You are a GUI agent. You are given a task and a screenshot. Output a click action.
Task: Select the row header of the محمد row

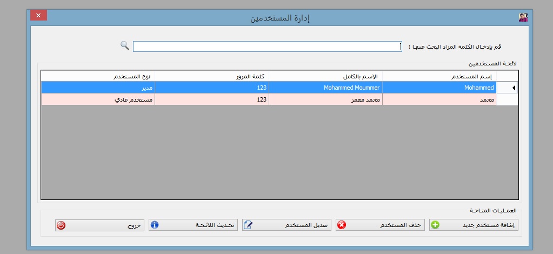(x=507, y=99)
